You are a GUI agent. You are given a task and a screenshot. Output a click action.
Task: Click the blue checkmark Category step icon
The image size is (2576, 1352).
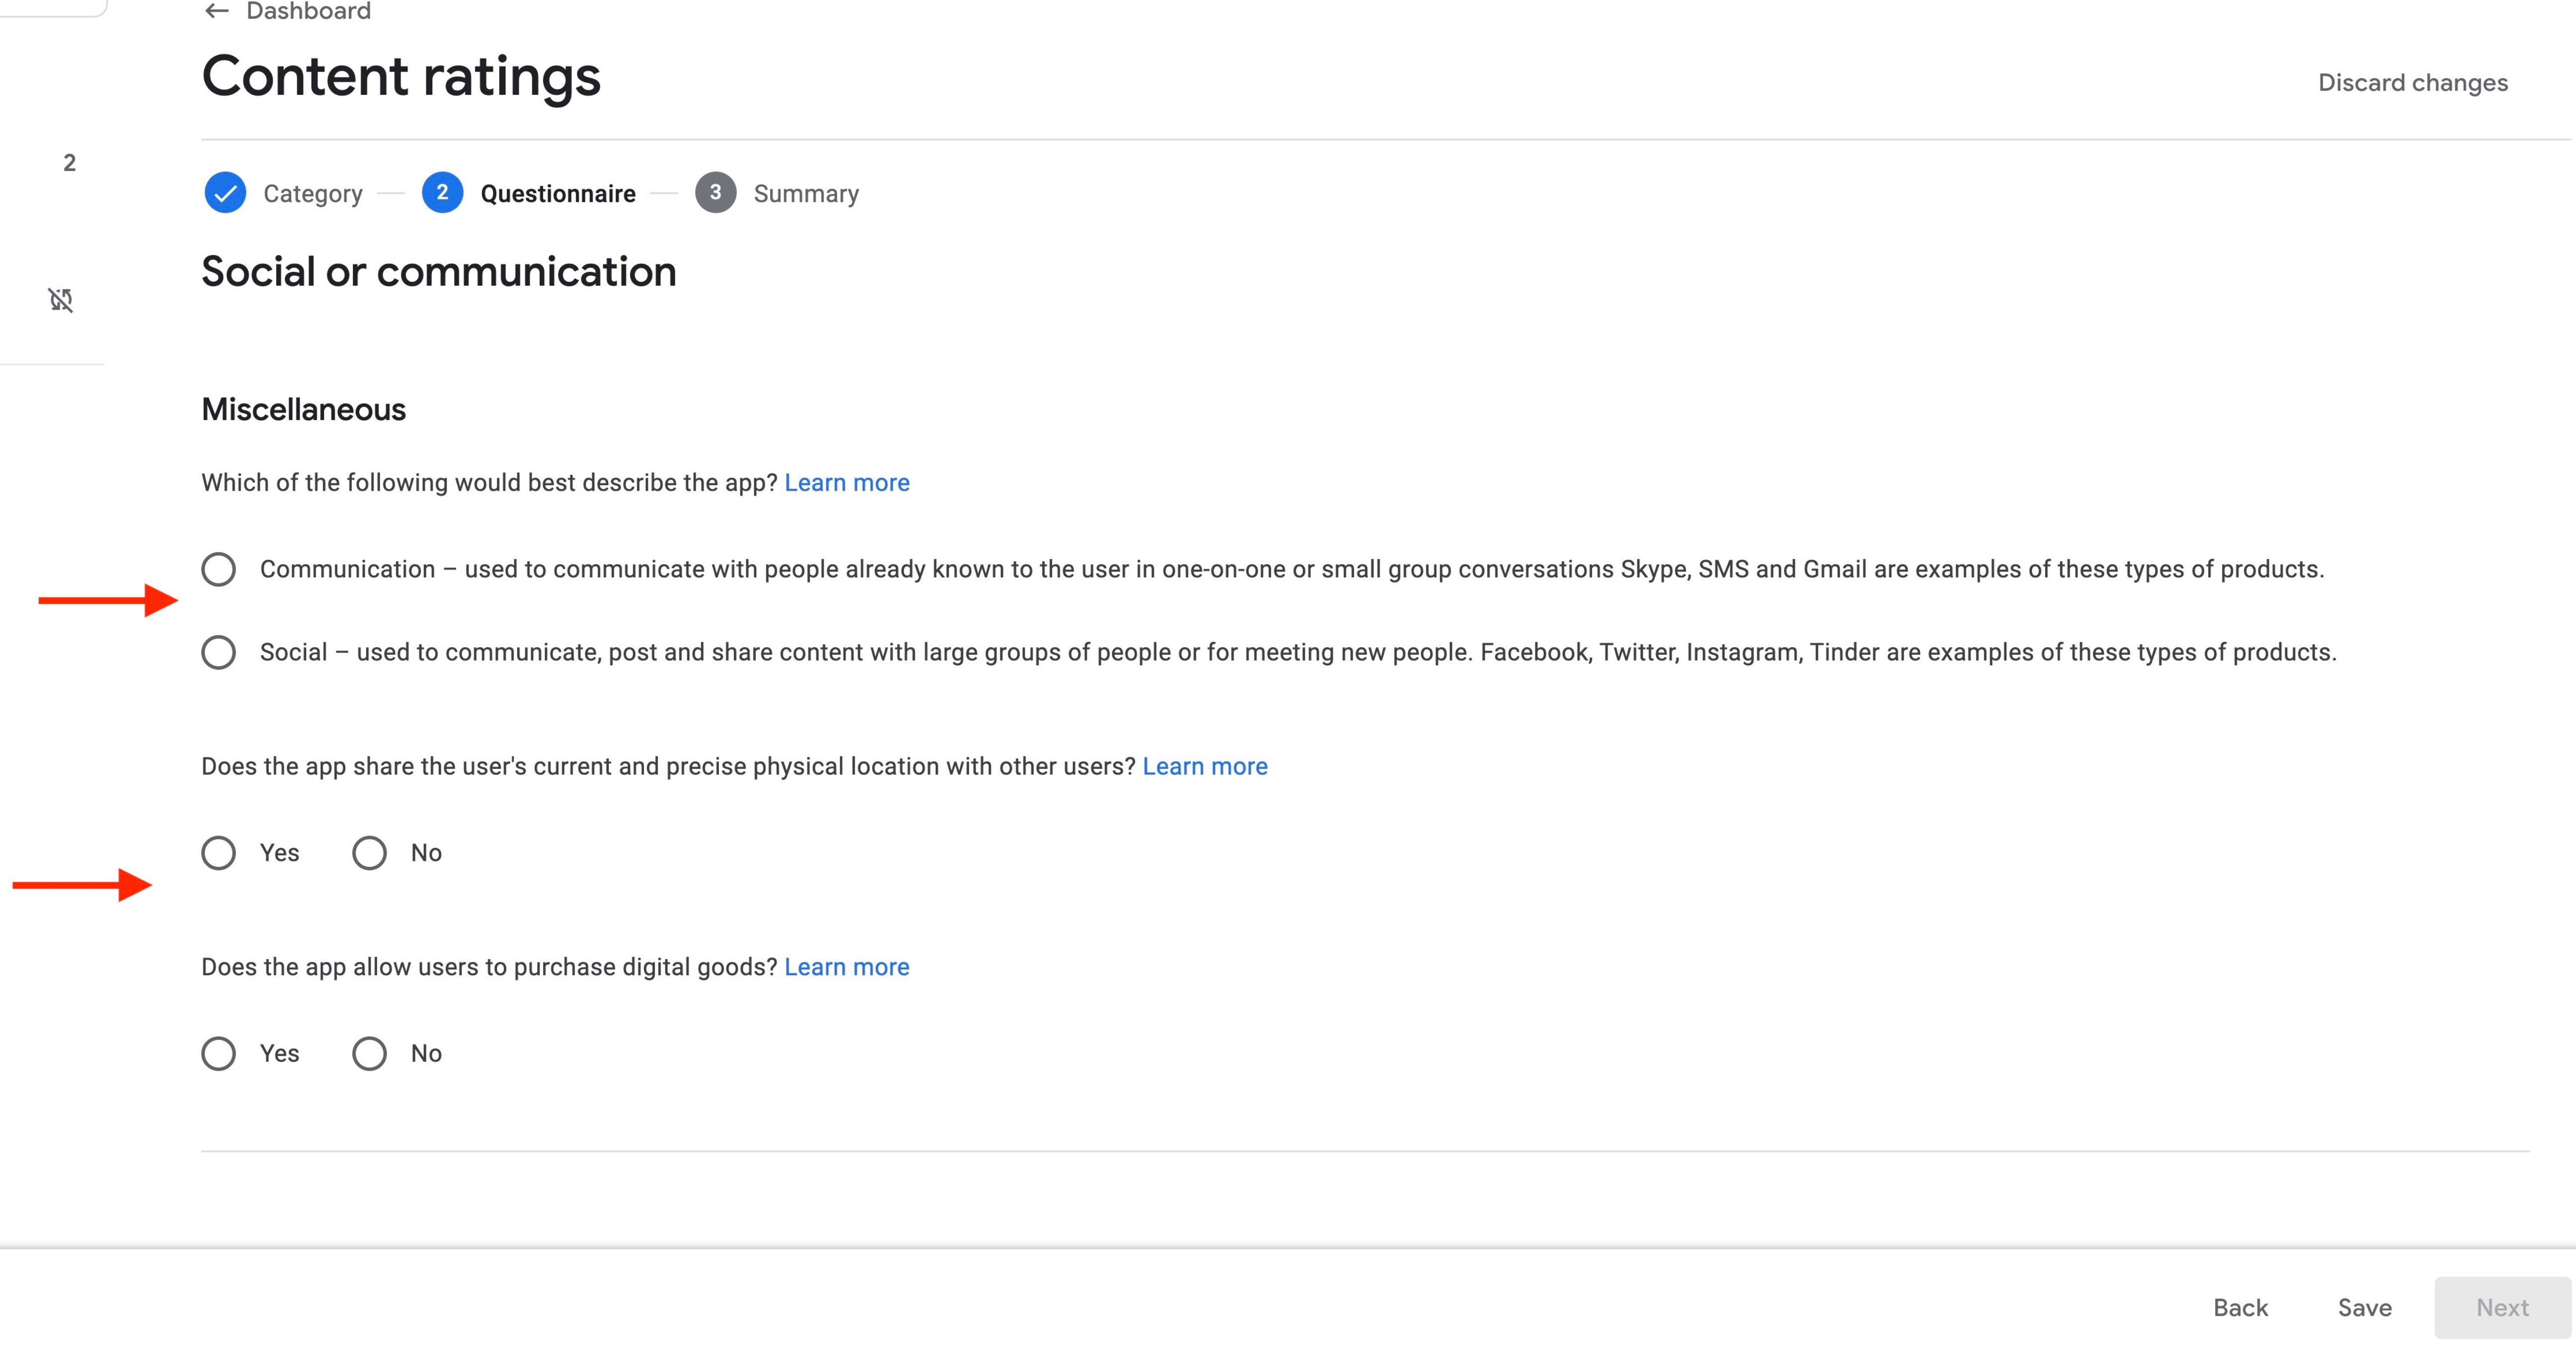click(225, 193)
